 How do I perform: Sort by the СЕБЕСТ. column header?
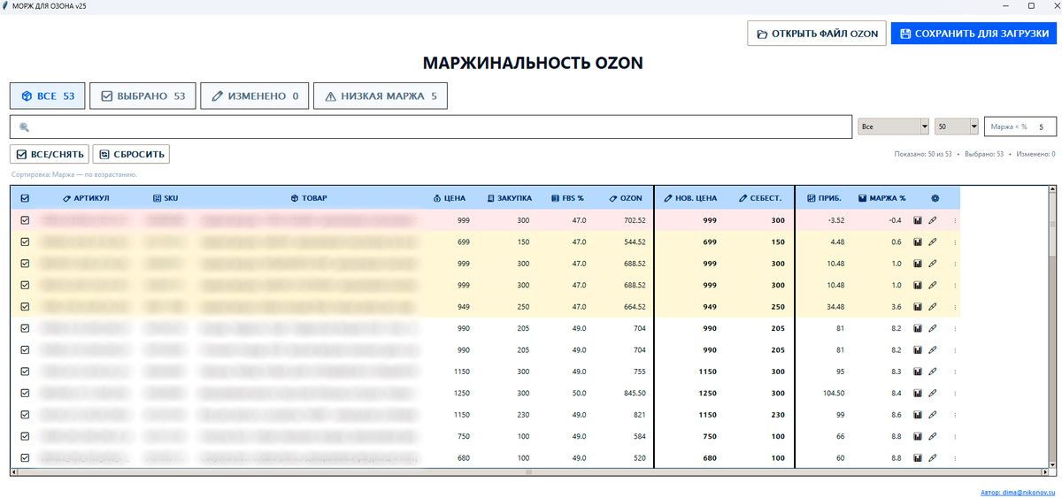click(760, 198)
